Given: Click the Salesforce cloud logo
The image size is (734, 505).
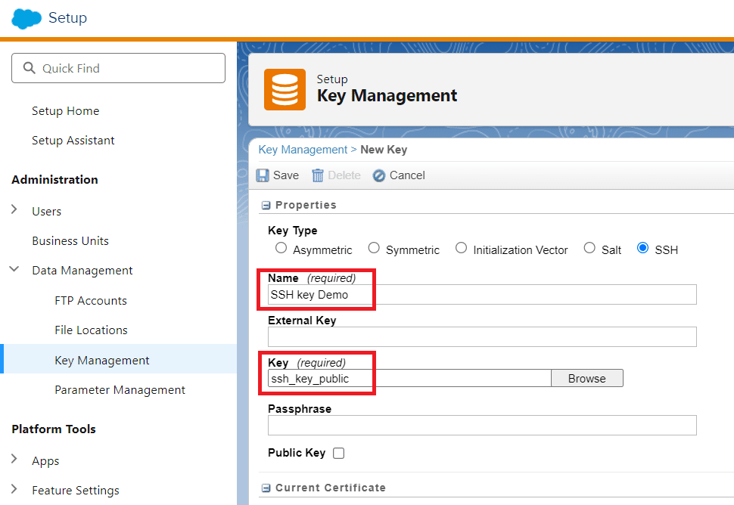Looking at the screenshot, I should 26,19.
